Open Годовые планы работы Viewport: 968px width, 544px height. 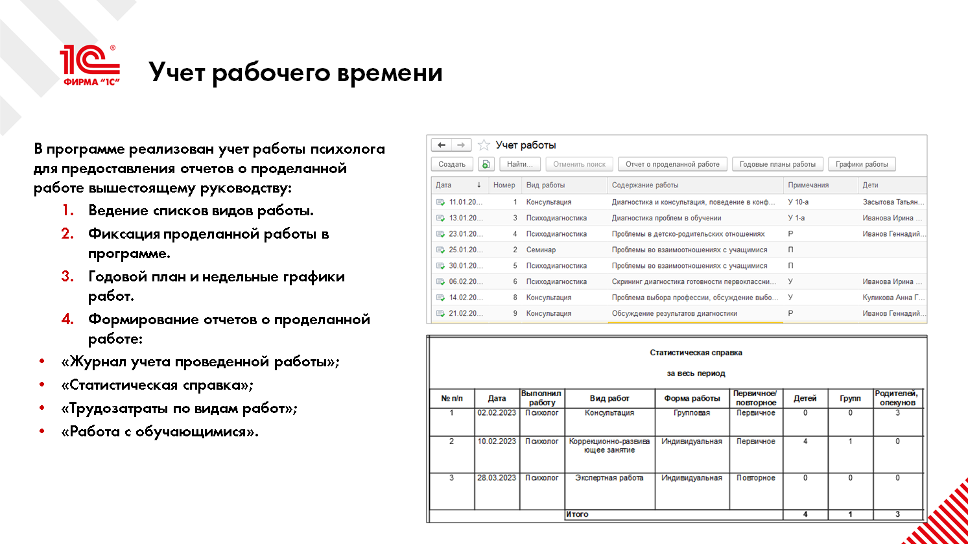(777, 164)
